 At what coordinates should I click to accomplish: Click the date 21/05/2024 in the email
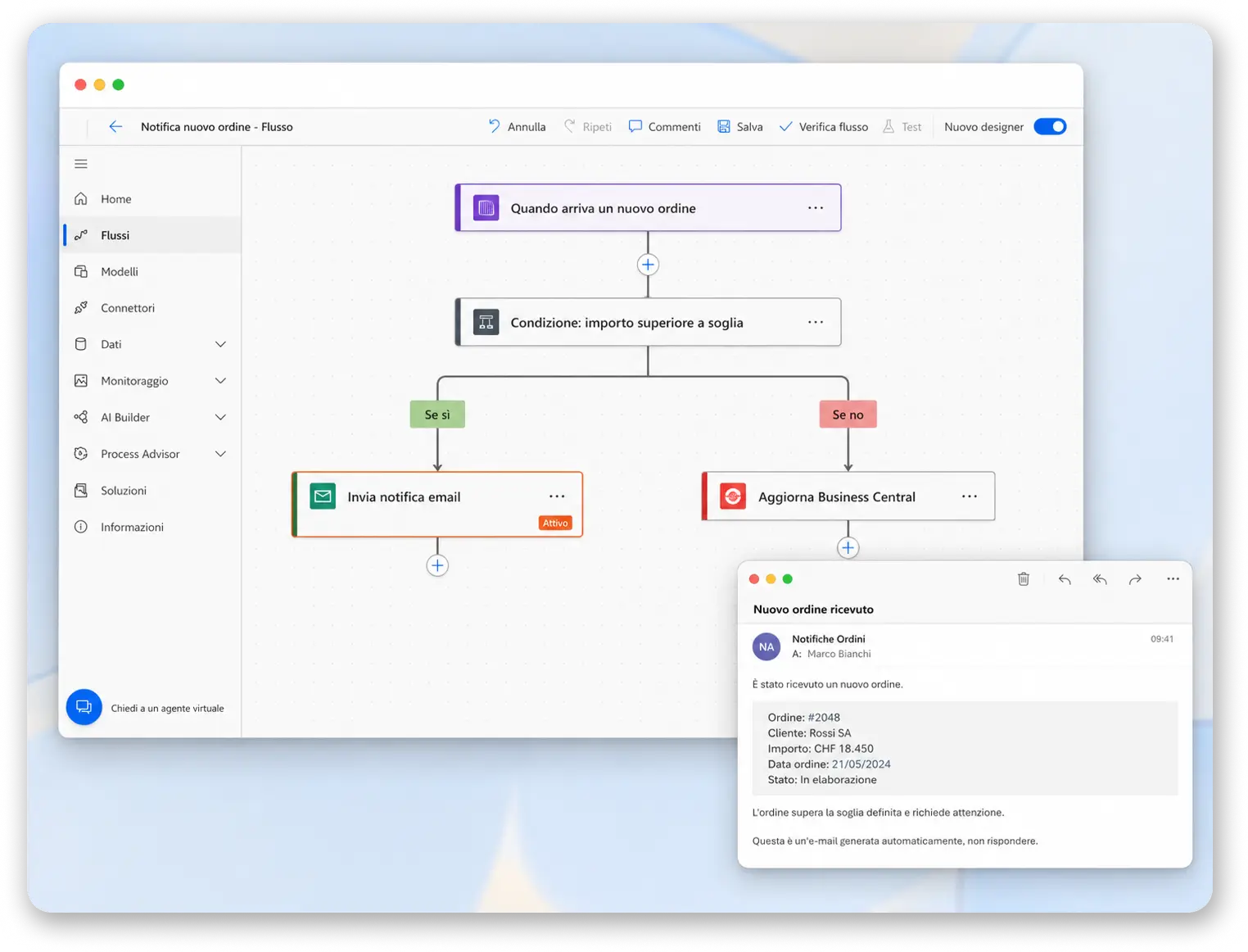(x=861, y=764)
